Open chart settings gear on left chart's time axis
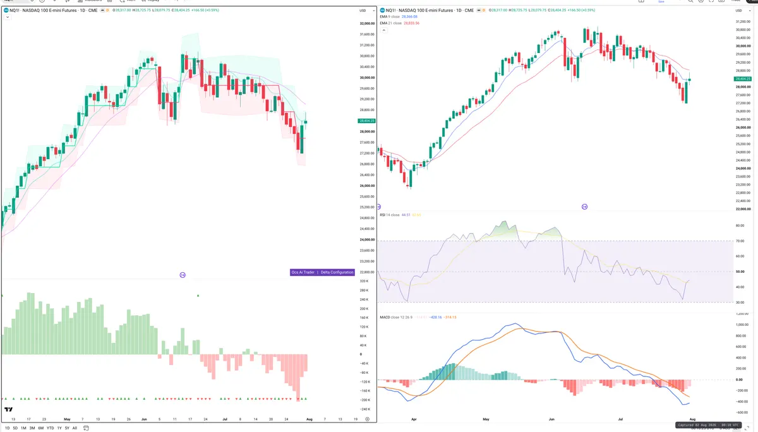This screenshot has height=432, width=758. coord(367,419)
